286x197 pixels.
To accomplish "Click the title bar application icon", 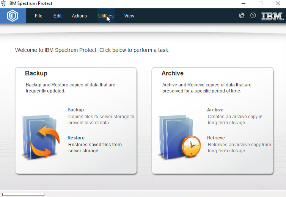I will click(4, 3).
